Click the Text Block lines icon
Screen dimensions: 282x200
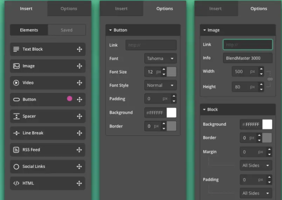pyautogui.click(x=16, y=49)
